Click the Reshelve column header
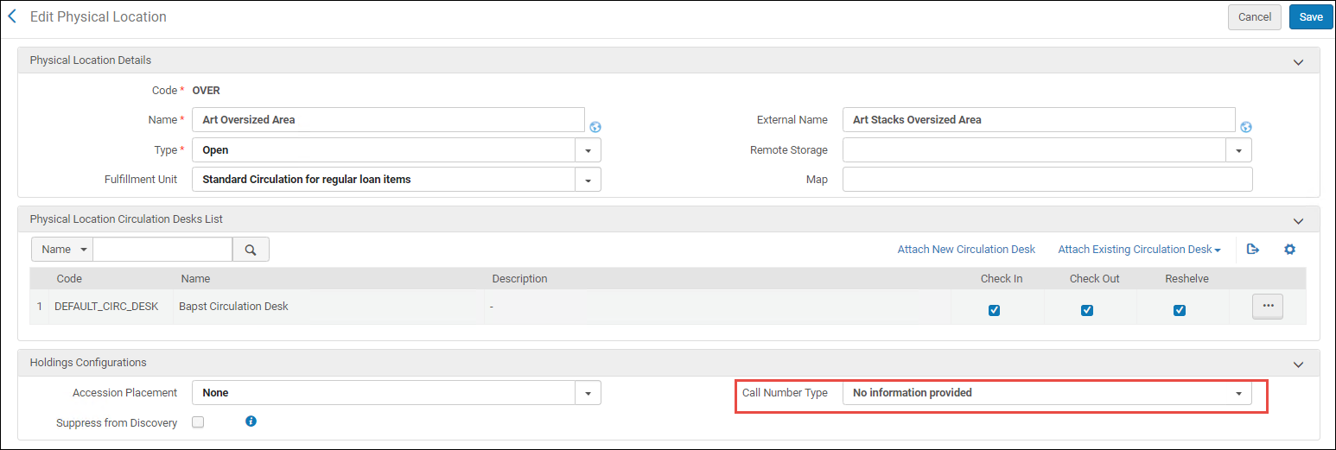This screenshot has width=1336, height=450. 1187,279
